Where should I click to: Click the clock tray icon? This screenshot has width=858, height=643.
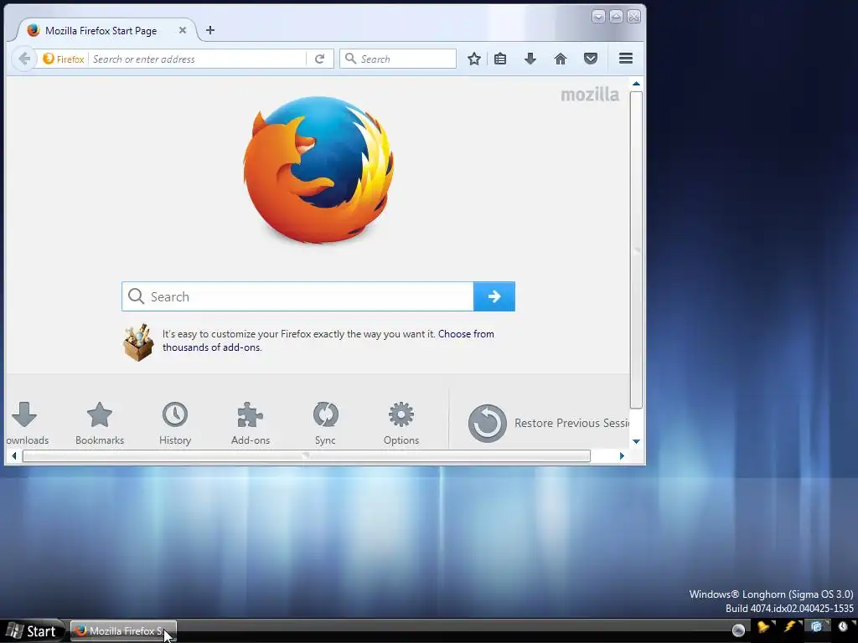tap(843, 627)
